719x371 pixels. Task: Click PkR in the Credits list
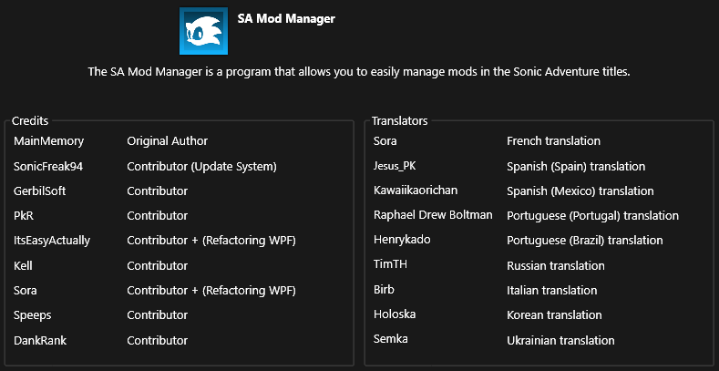[x=24, y=216]
